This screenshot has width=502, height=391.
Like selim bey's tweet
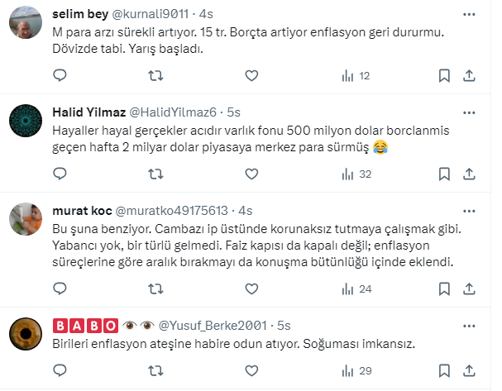251,76
